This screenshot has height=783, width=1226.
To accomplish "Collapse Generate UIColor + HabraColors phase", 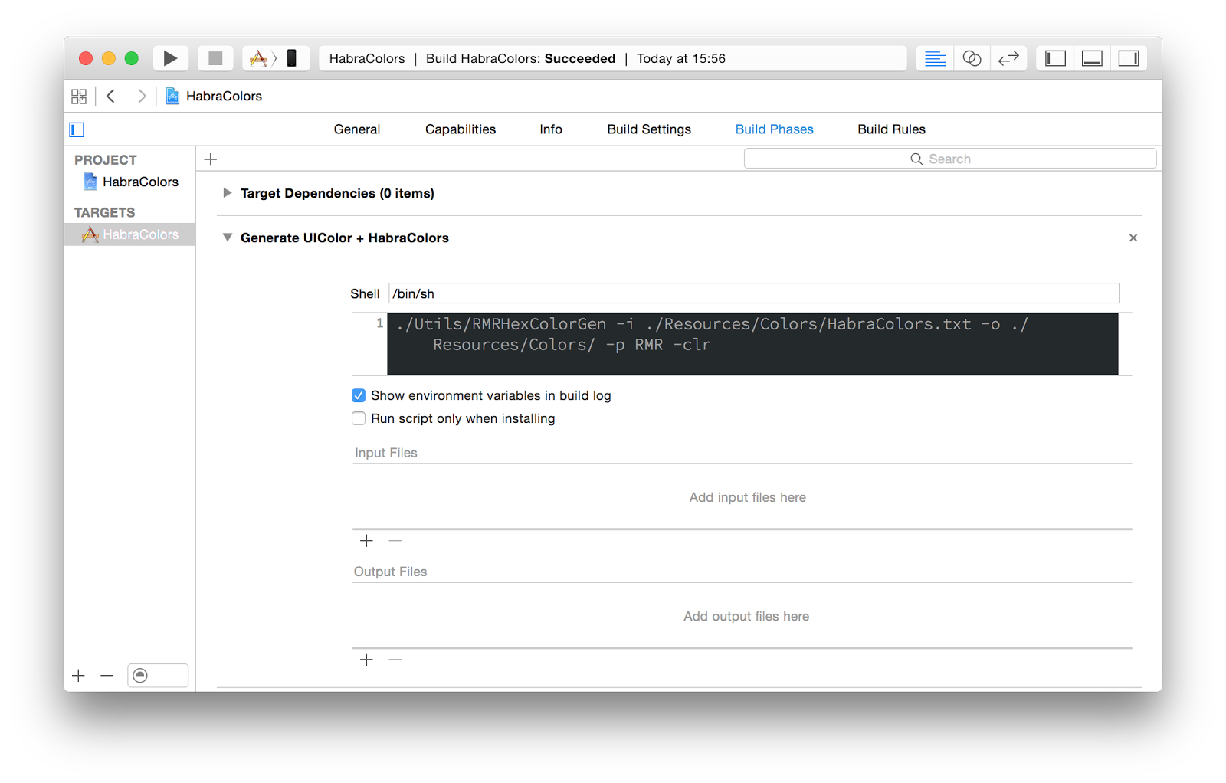I will coord(228,238).
